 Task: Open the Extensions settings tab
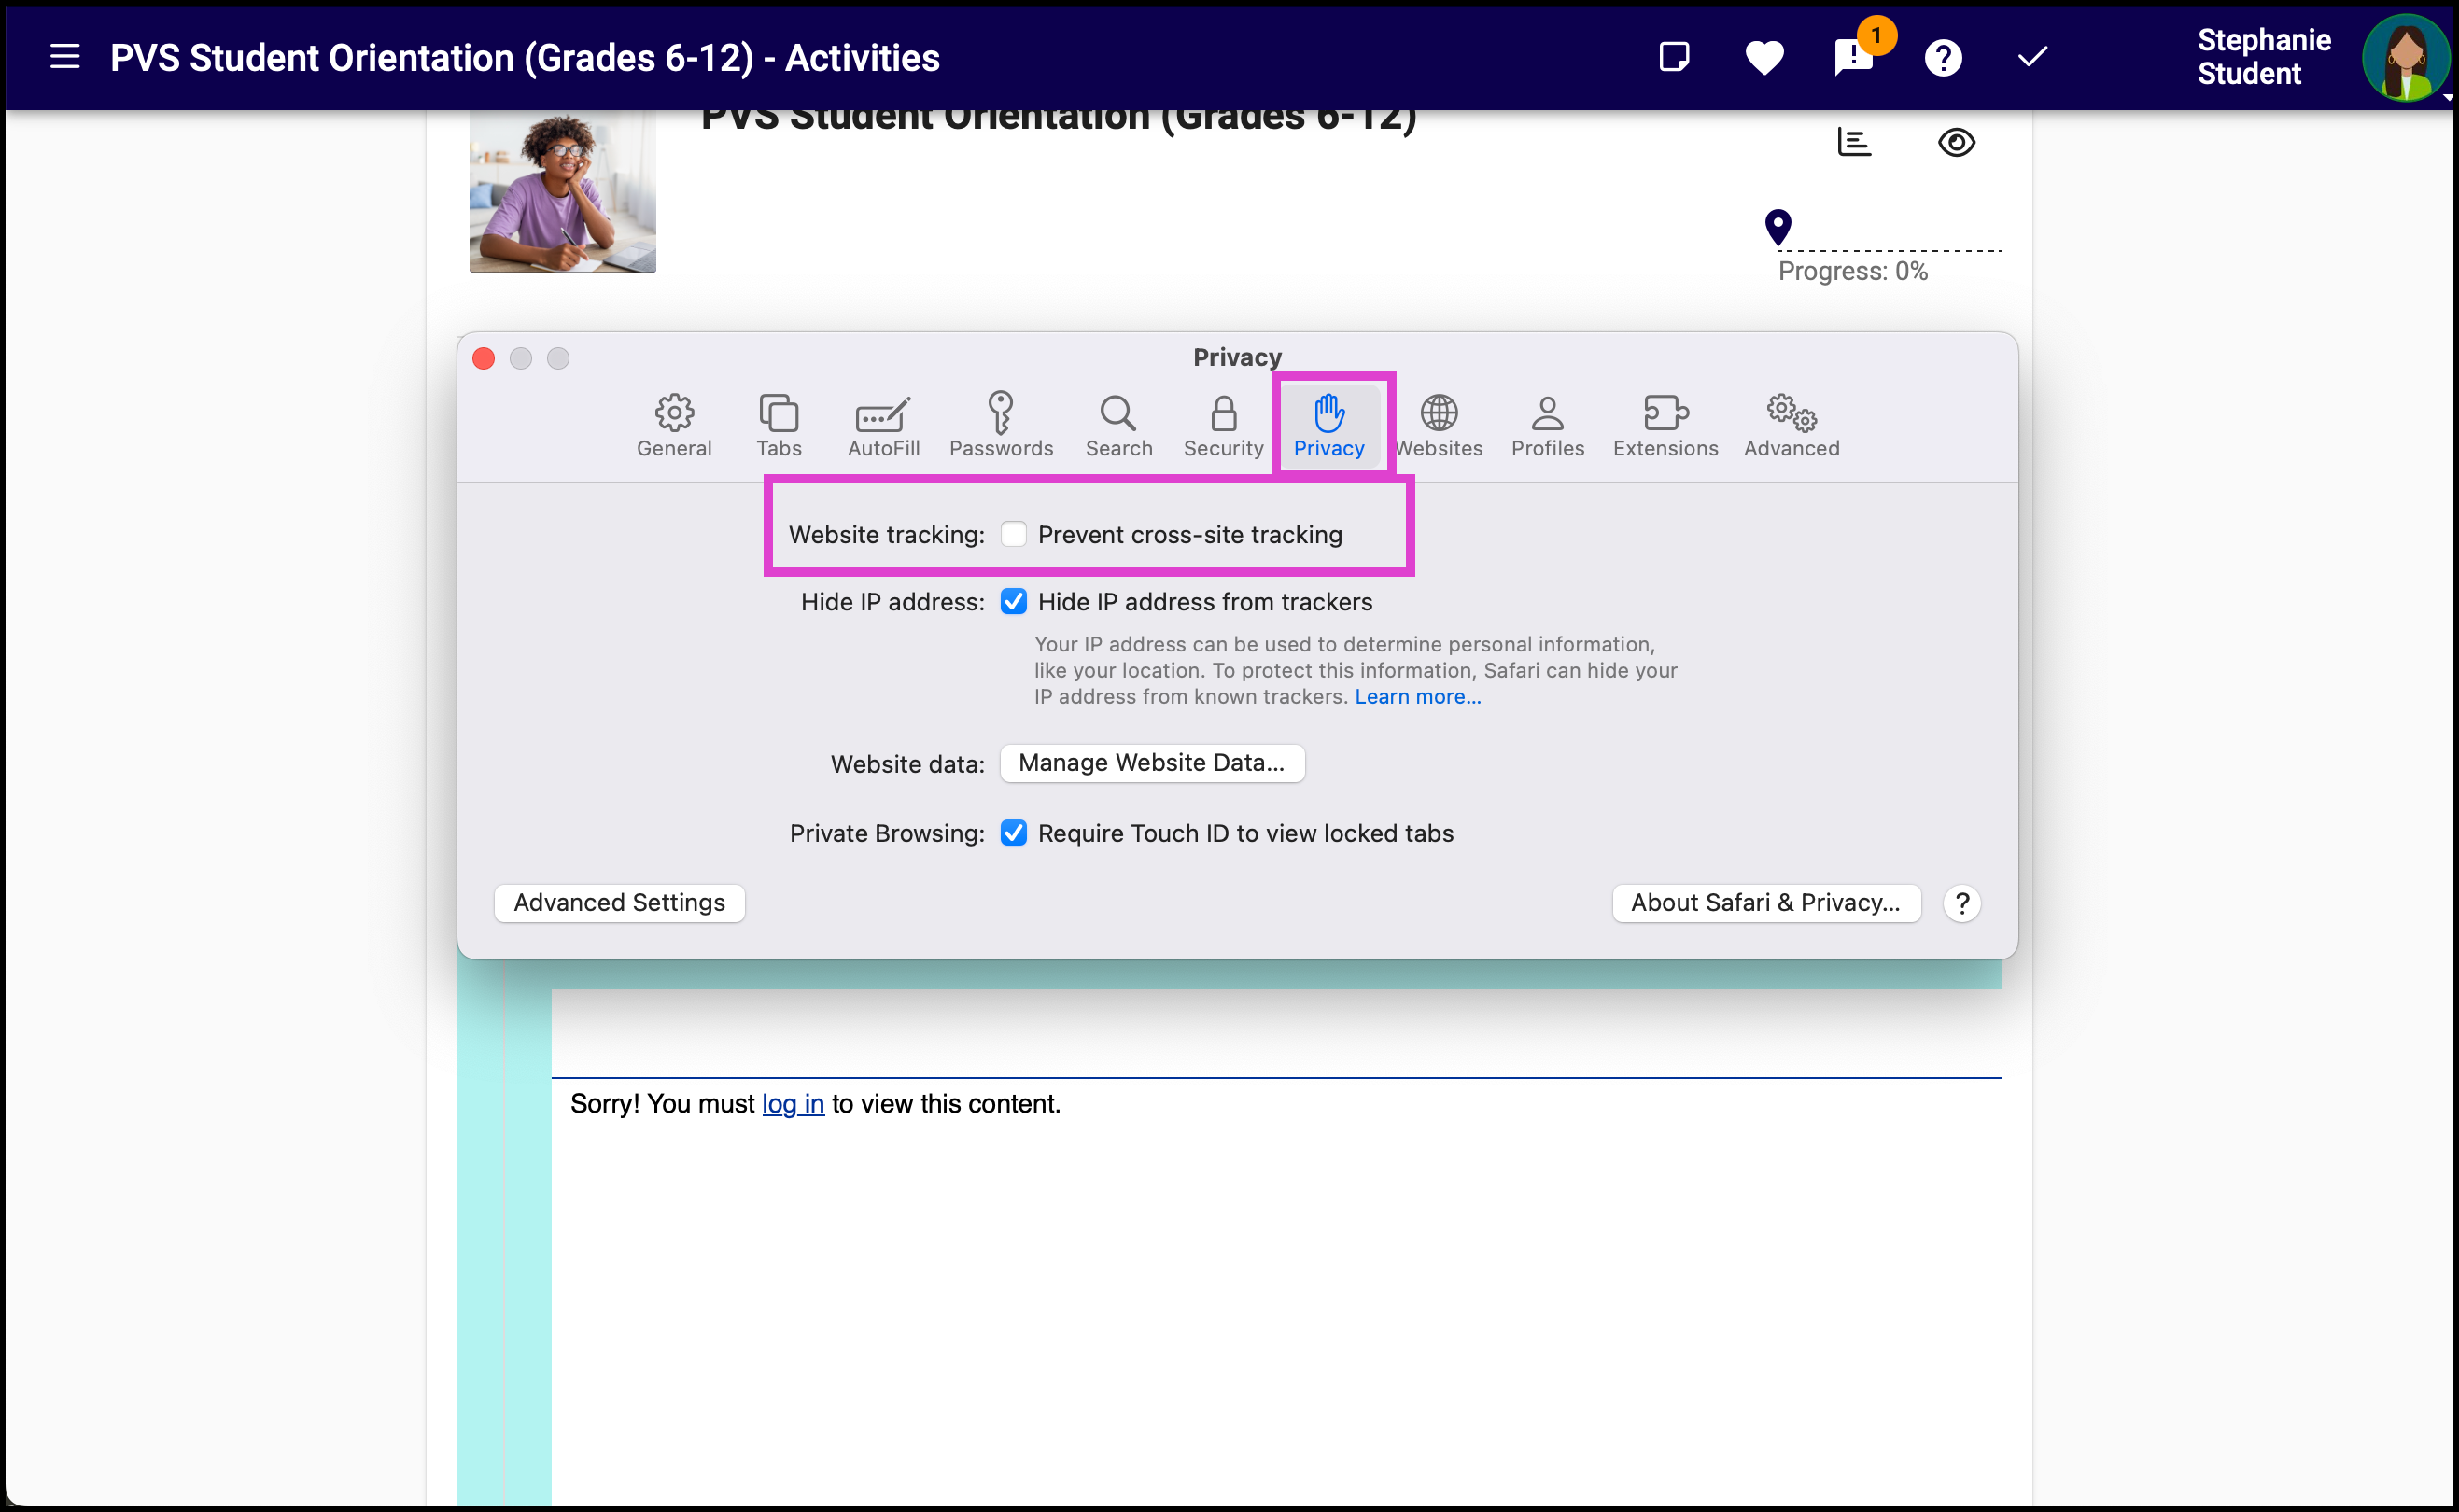pyautogui.click(x=1665, y=426)
